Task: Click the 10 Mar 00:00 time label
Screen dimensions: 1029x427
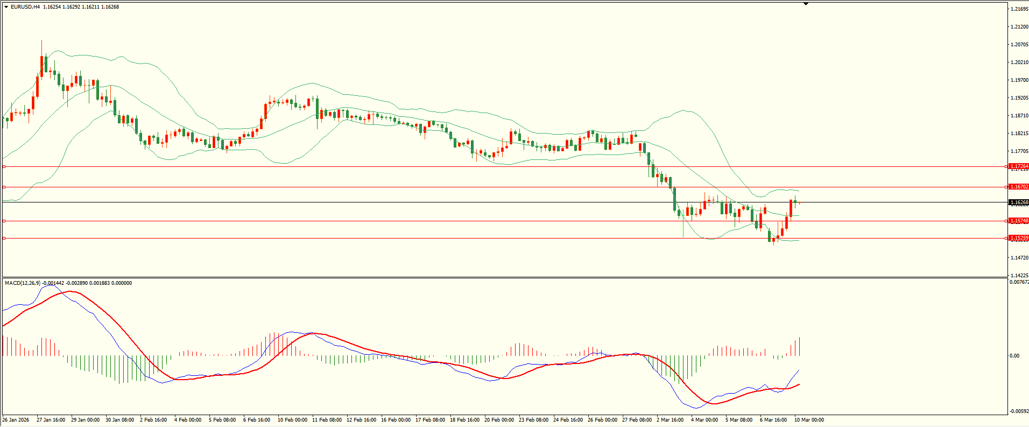Action: tap(809, 420)
